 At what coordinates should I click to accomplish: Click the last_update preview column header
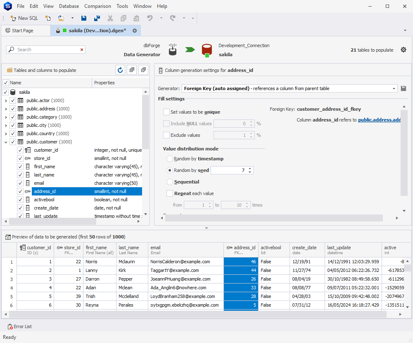tap(353, 250)
